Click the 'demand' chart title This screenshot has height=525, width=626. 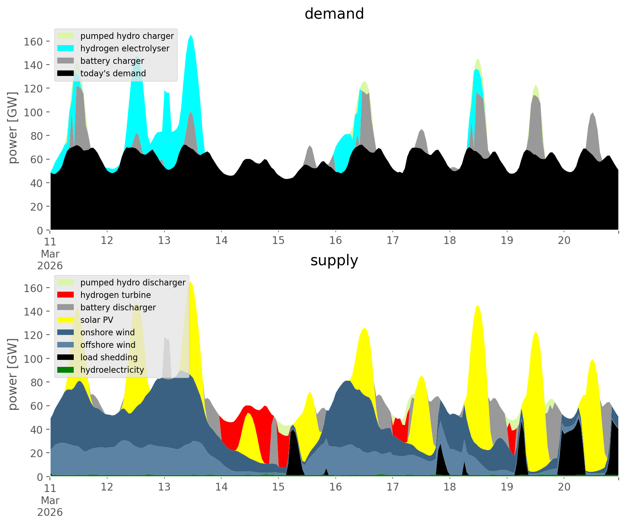tap(334, 14)
